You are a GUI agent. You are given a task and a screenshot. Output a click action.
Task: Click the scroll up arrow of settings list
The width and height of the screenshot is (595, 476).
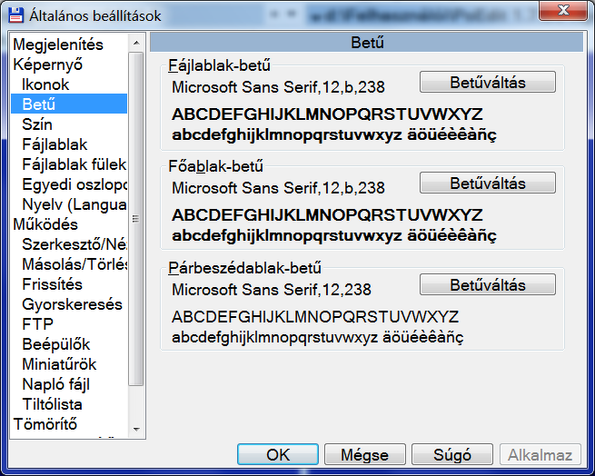136,43
